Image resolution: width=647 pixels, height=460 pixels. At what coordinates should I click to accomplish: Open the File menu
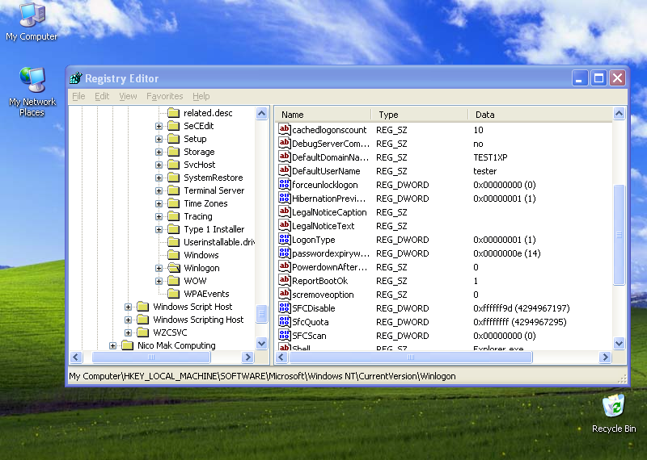pos(78,96)
